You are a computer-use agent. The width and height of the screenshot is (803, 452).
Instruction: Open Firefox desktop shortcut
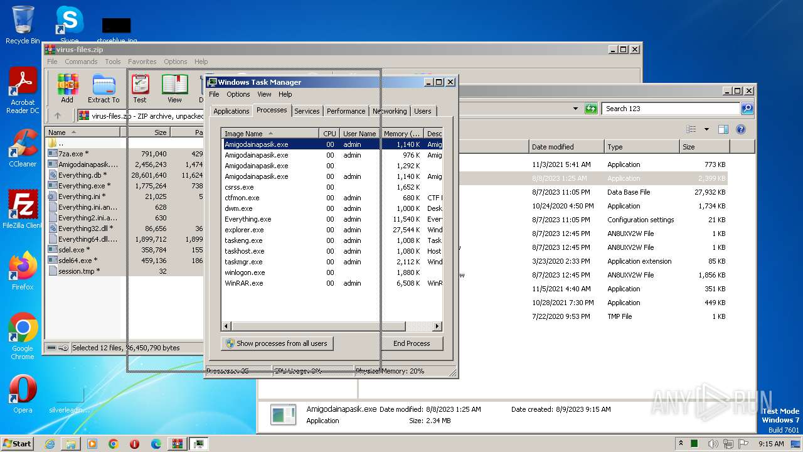(23, 271)
